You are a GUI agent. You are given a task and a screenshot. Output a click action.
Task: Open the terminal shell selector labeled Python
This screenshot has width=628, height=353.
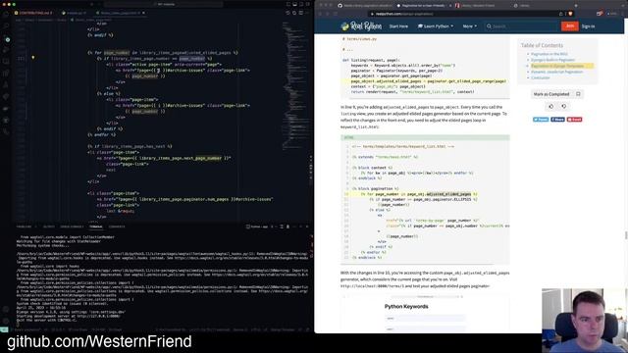tap(257, 227)
